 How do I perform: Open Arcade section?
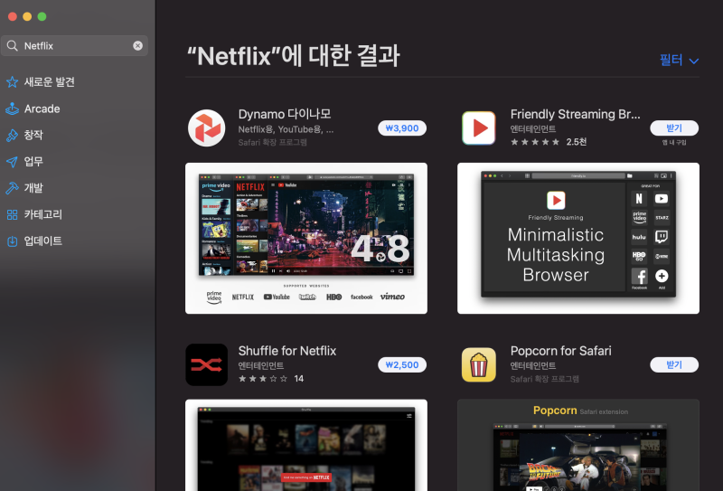tap(42, 109)
